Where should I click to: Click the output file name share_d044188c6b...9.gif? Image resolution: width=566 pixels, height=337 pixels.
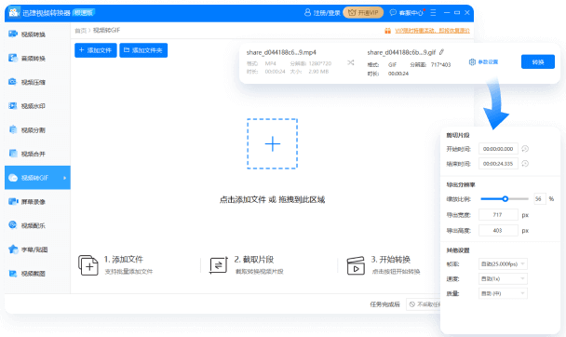pos(401,53)
